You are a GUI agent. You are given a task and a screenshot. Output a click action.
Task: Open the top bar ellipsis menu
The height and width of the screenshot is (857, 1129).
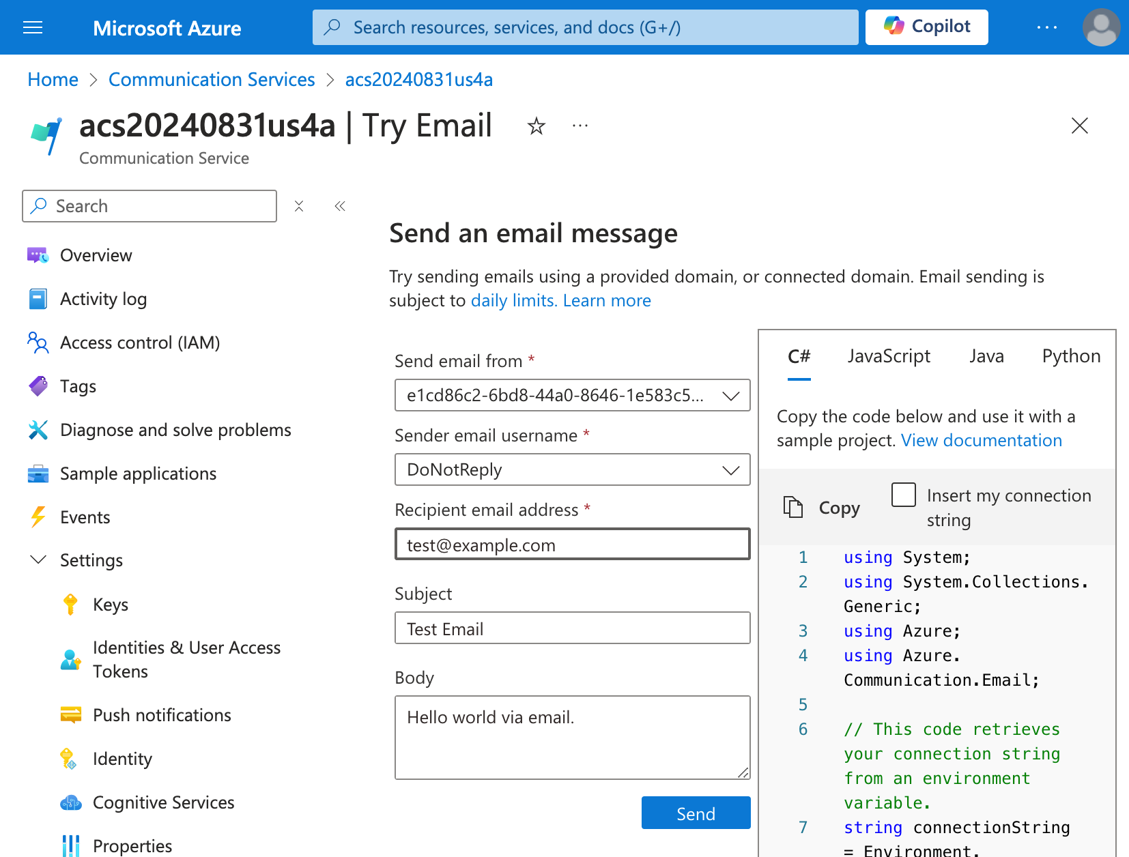[1046, 27]
